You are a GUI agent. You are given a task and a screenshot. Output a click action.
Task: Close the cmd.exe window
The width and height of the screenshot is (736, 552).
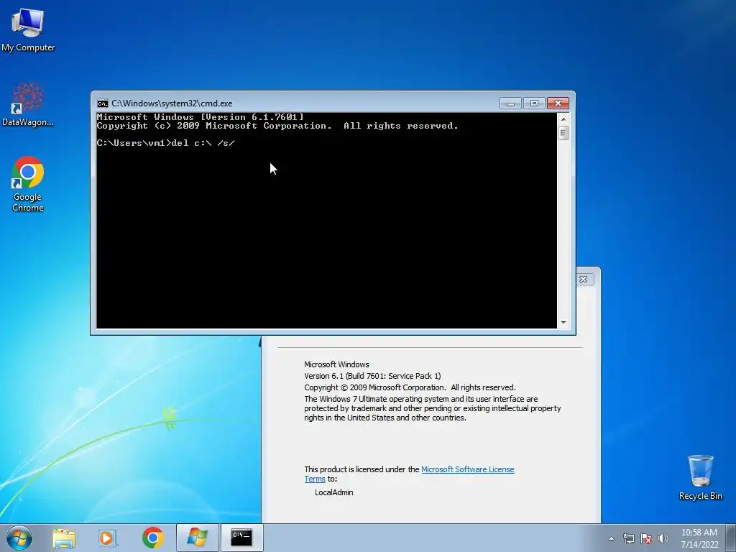click(558, 103)
